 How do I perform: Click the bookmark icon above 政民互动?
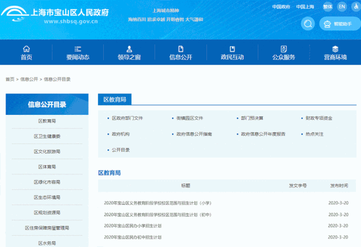point(232,48)
